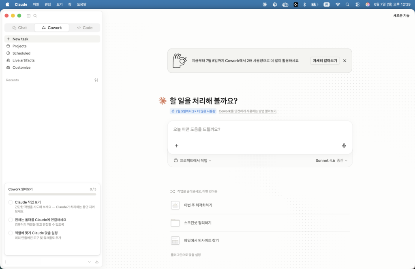
Task: Mark Claude 작업 보기 step as done
Action: pyautogui.click(x=11, y=202)
